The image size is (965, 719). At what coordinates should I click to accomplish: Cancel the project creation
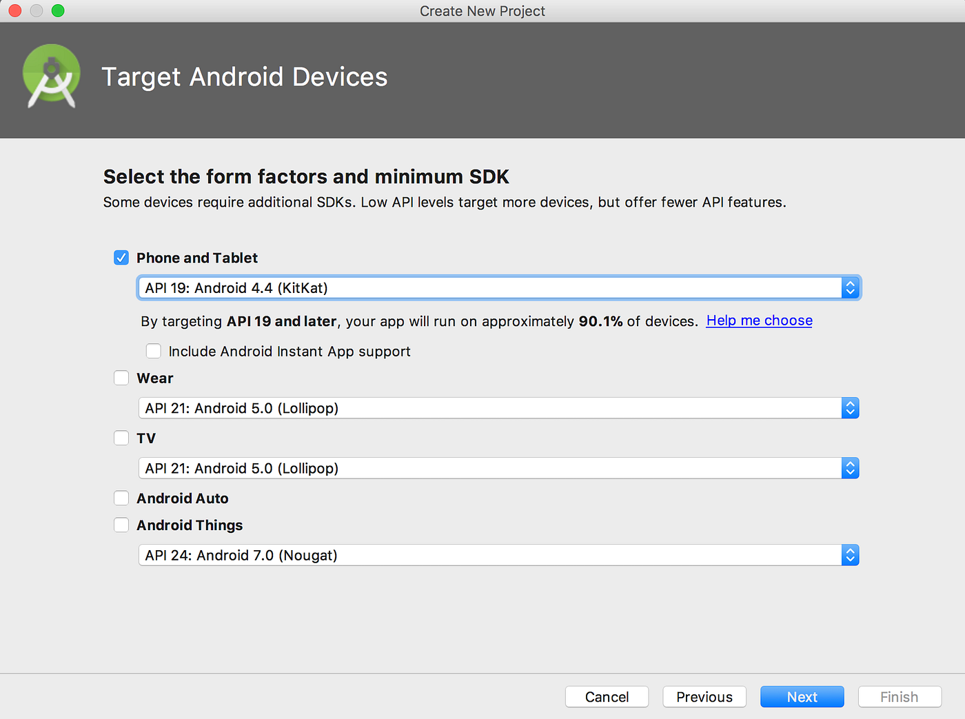(x=606, y=696)
